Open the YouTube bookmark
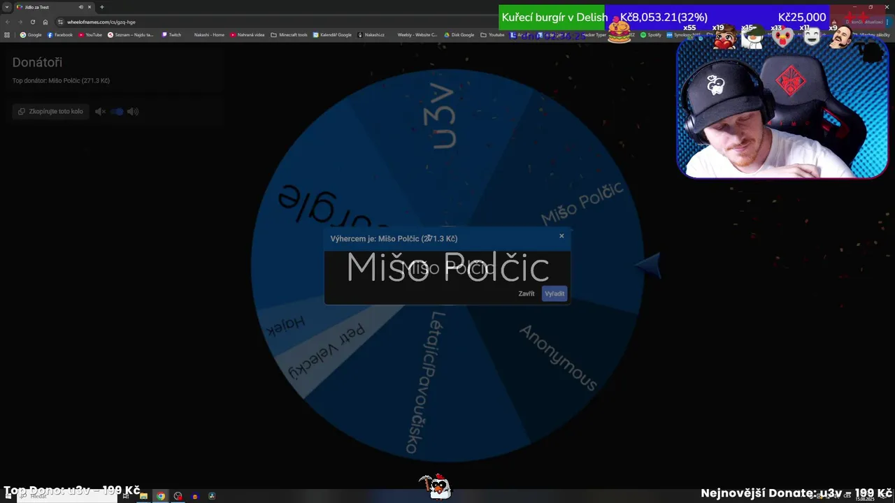895x503 pixels. [89, 35]
